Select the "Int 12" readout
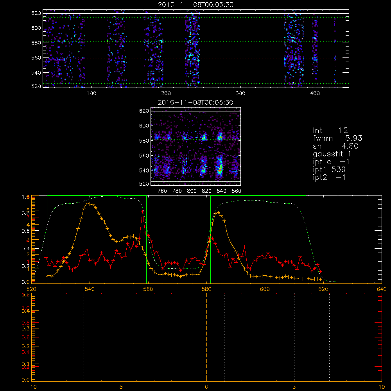Screen dimensions: 391x391 click(330, 131)
